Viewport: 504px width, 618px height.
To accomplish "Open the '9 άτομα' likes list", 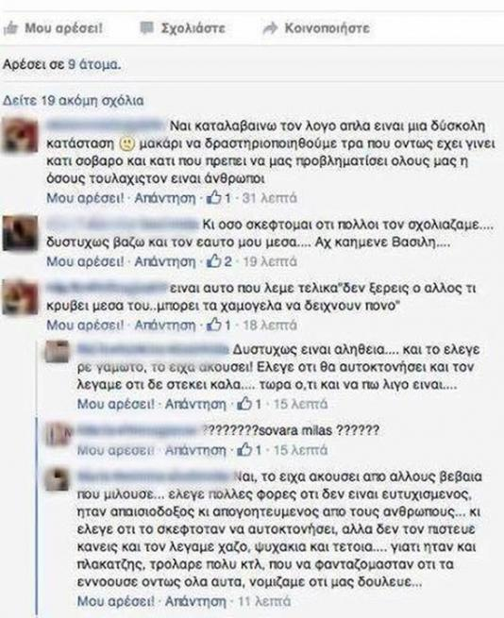I will click(94, 64).
